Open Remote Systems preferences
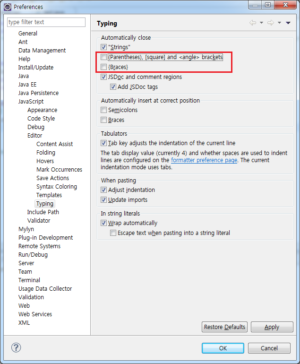This screenshot has width=300, height=364. (39, 246)
